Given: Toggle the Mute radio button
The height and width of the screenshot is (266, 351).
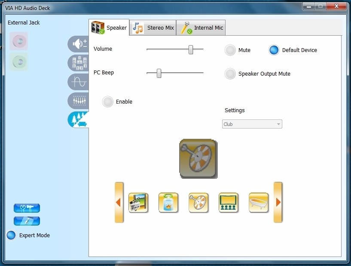Looking at the screenshot, I should tap(230, 50).
